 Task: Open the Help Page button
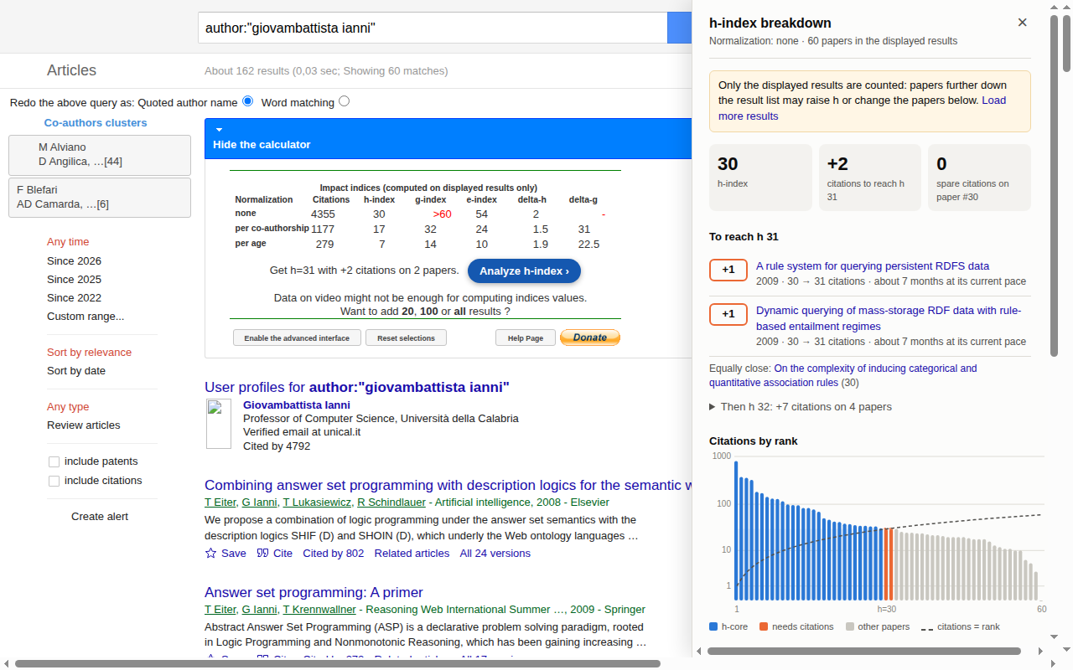tap(526, 338)
